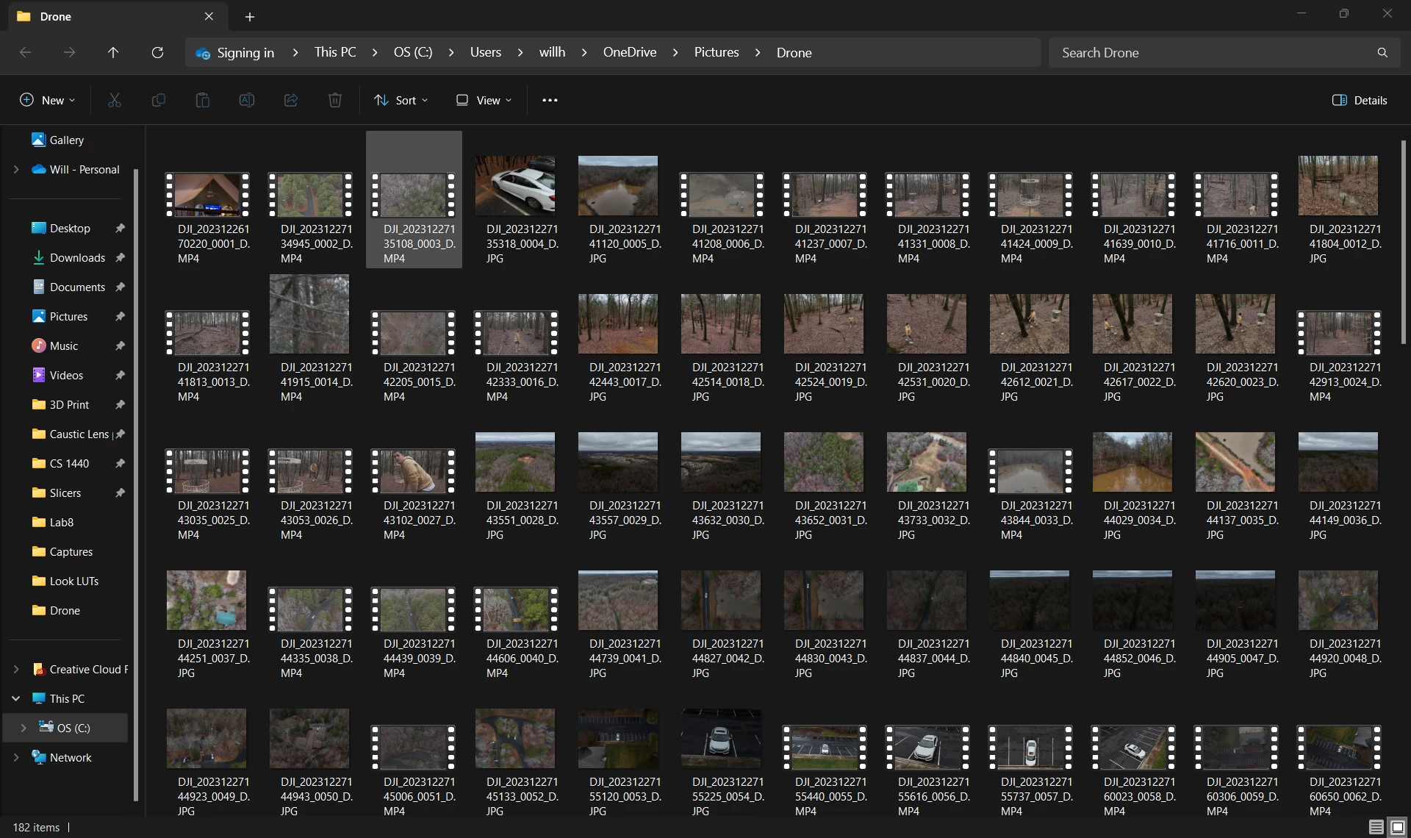Go up one folder with Up arrow

(x=113, y=52)
